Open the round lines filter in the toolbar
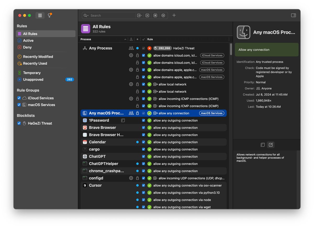Screen dimensions: 314x227 [x=163, y=15]
